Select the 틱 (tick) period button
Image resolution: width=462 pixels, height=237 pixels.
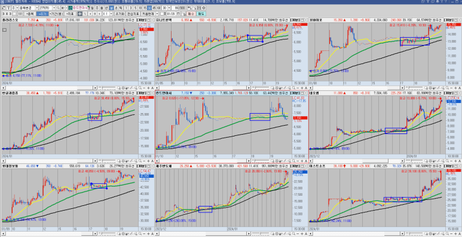[x=121, y=8]
